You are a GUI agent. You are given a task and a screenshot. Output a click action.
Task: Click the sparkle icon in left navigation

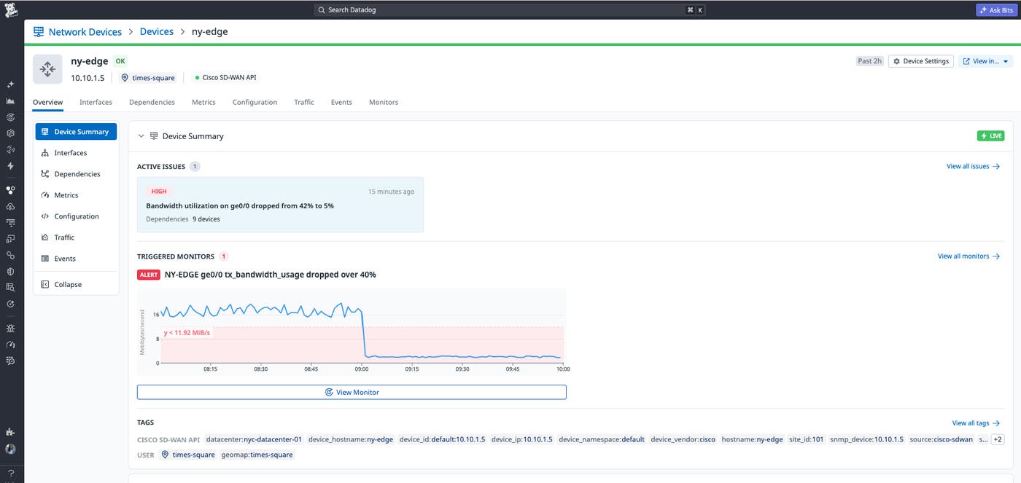(x=10, y=85)
